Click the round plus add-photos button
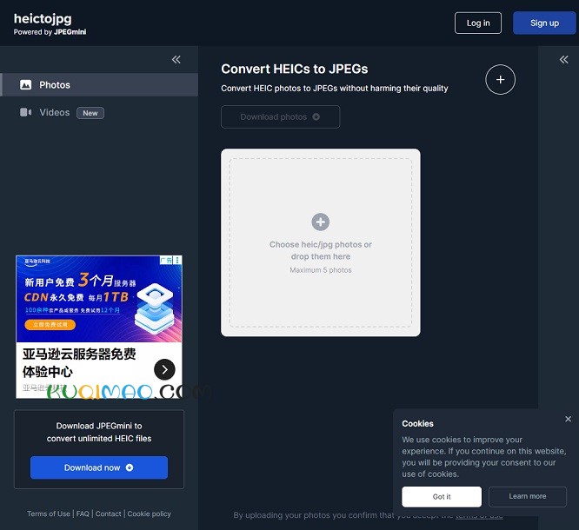This screenshot has height=530, width=579. coord(500,80)
